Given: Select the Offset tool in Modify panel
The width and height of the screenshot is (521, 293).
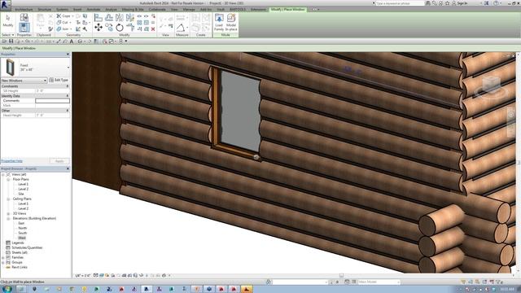Looking at the screenshot, I should (x=109, y=17).
